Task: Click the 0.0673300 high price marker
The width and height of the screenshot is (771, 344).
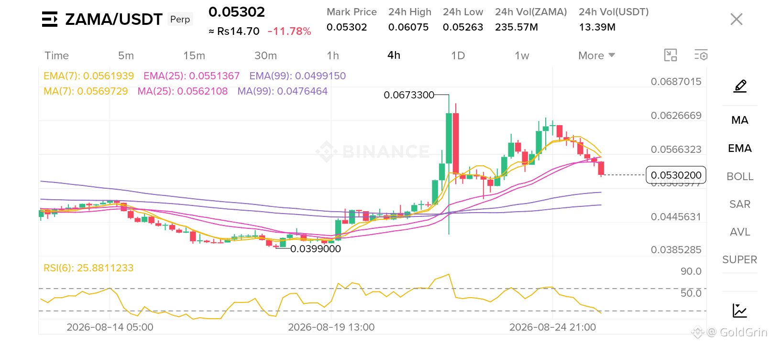Action: 409,95
